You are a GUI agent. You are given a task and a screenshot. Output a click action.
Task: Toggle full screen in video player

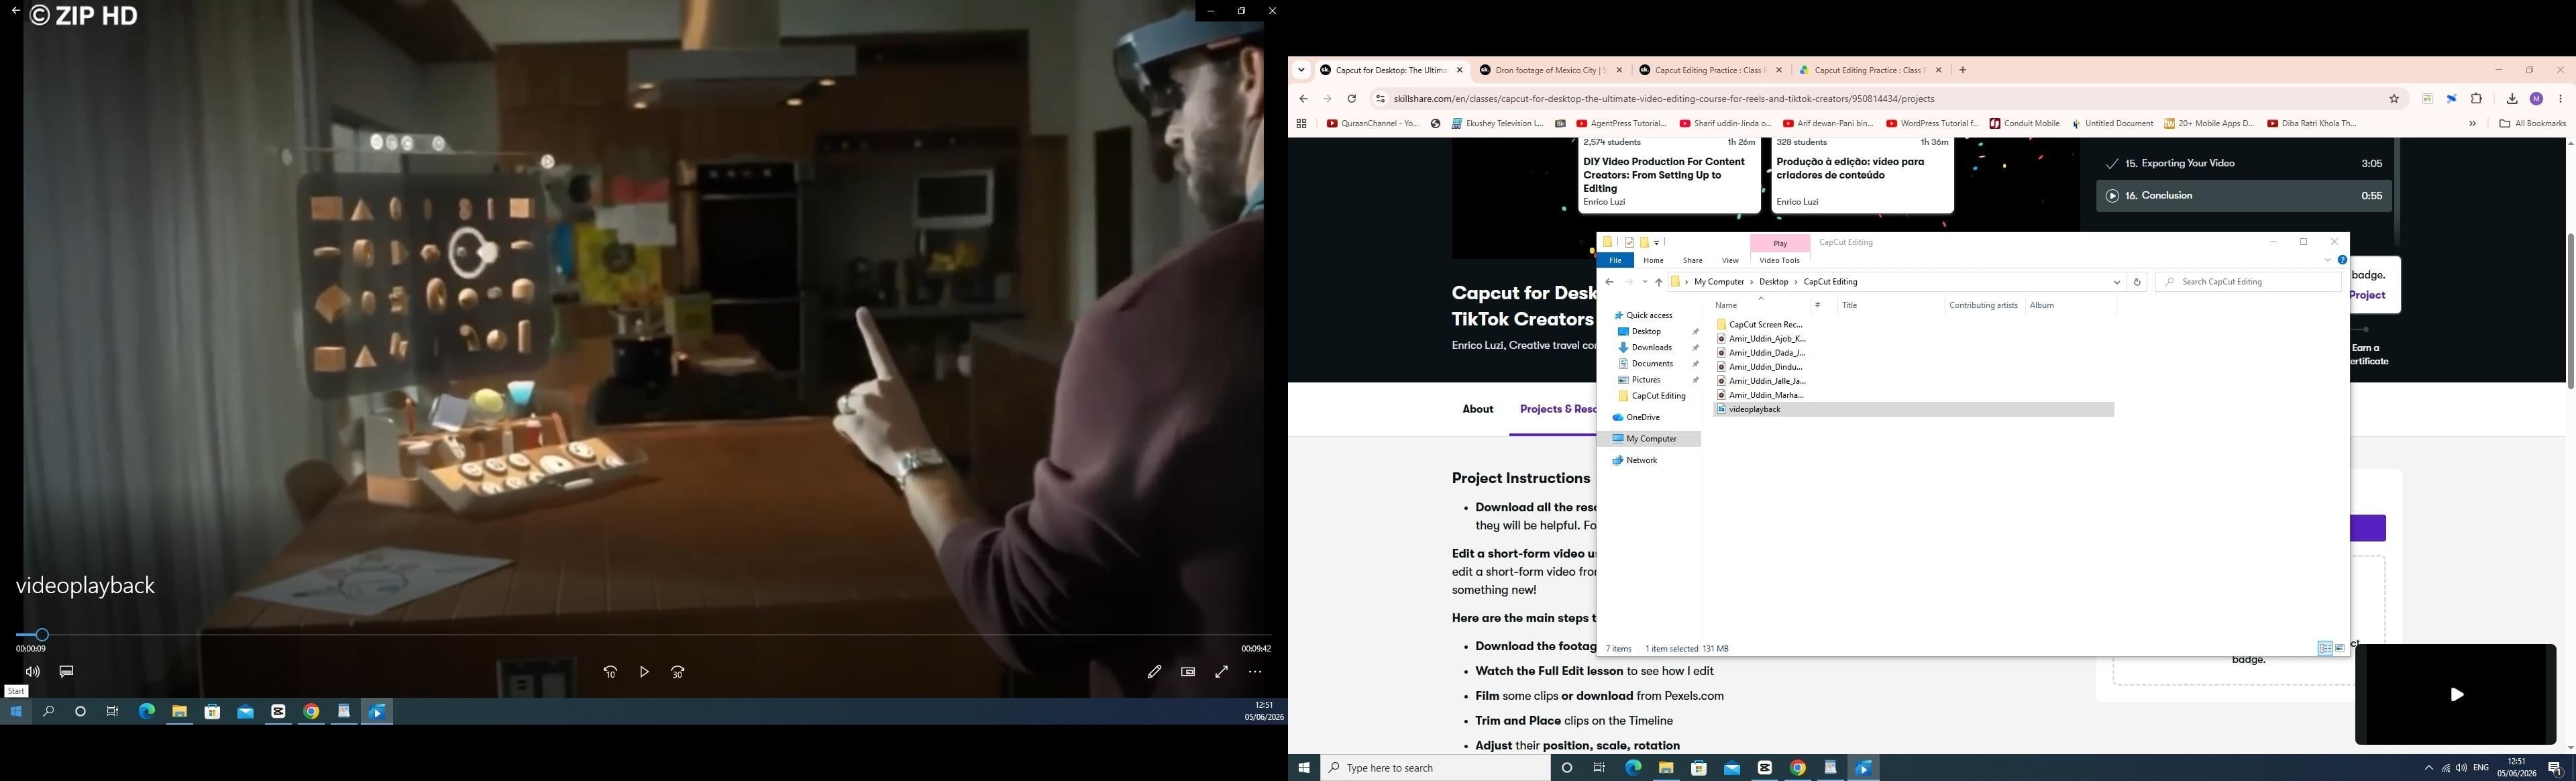(x=1221, y=672)
